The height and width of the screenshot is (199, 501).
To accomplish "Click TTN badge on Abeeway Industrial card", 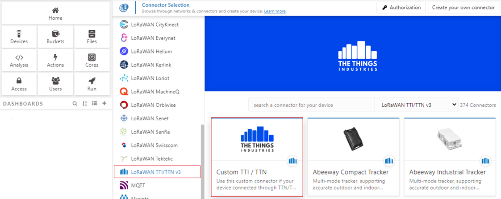I will [x=485, y=161].
